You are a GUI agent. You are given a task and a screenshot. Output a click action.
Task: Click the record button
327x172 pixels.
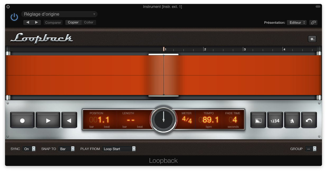point(22,120)
